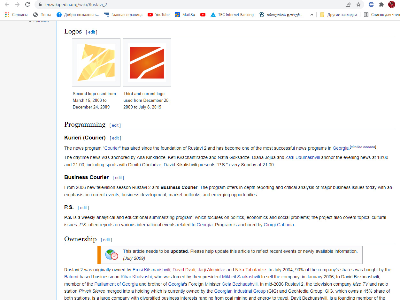Click the browser reload icon

27,4
